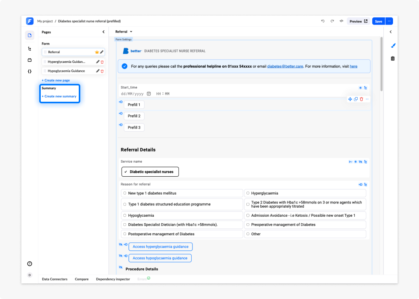The image size is (419, 299).
Task: Toggle Diabetic specialist nurses checkbox
Action: (x=150, y=172)
